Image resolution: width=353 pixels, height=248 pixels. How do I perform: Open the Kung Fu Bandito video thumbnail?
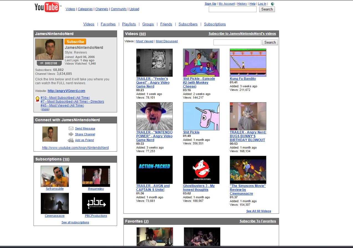tap(248, 63)
